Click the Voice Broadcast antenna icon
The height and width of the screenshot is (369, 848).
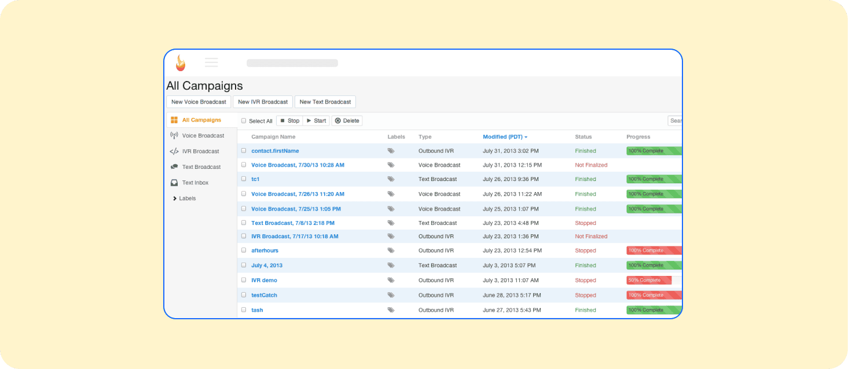pos(174,135)
